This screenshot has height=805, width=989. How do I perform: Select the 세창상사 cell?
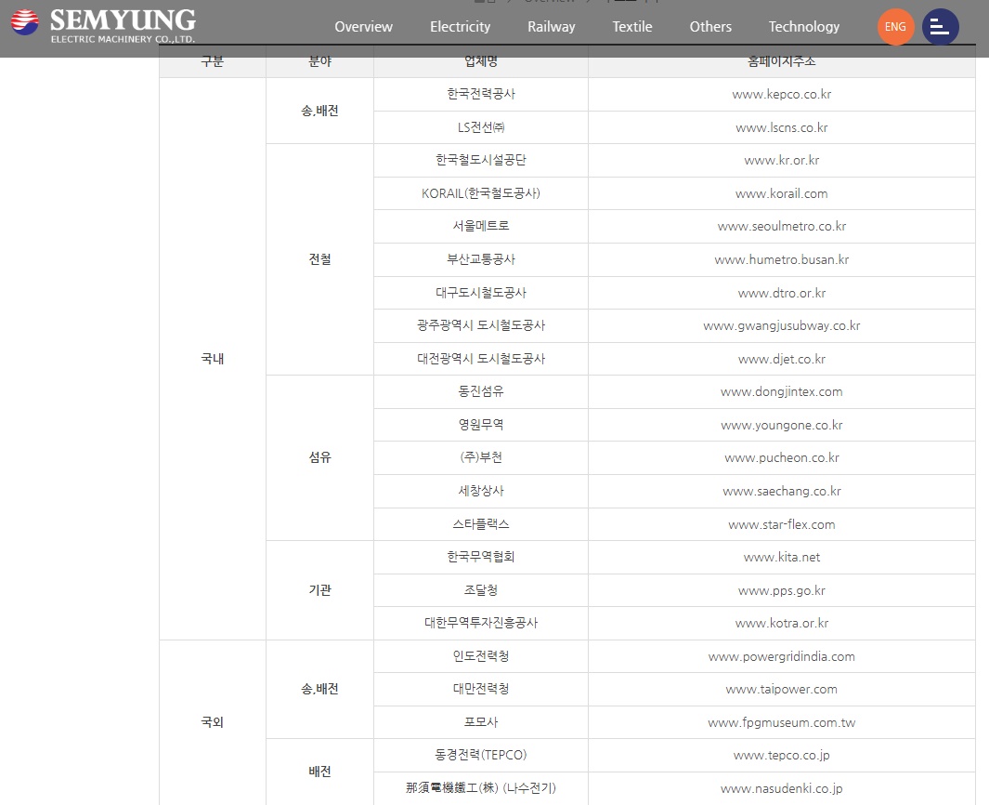[481, 491]
